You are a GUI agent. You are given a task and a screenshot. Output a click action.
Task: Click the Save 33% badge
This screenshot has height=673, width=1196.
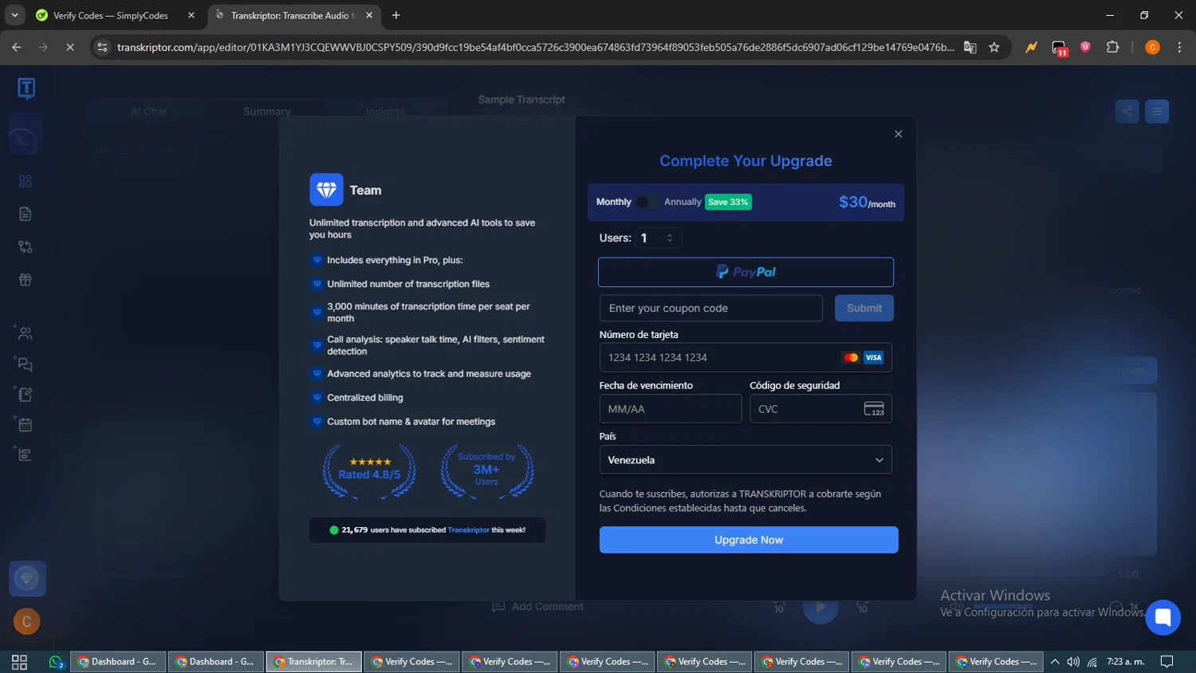point(728,202)
